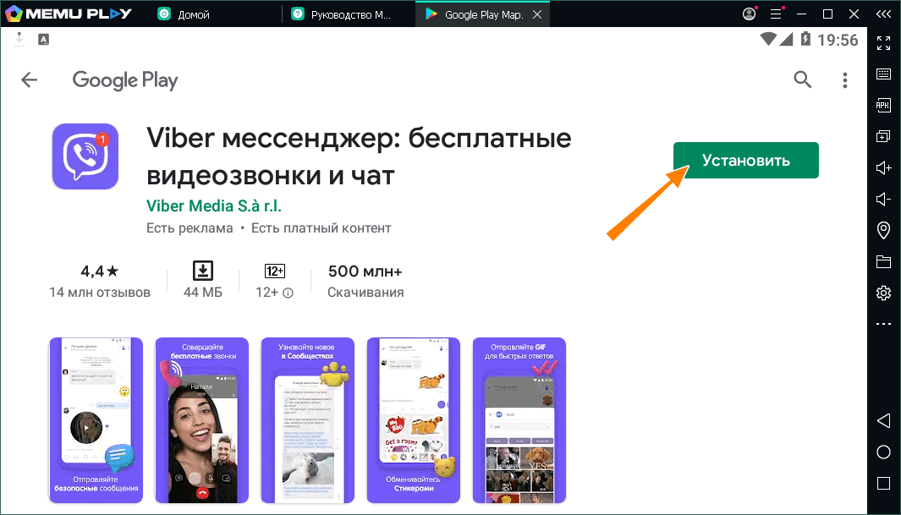Open Google Play overflow menu
Image resolution: width=901 pixels, height=515 pixels.
click(x=844, y=79)
